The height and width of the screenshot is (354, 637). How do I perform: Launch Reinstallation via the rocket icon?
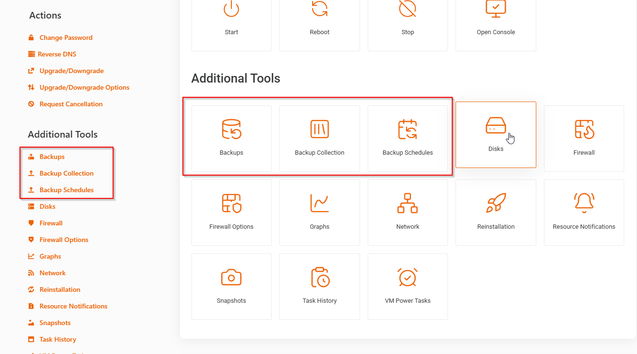click(495, 203)
